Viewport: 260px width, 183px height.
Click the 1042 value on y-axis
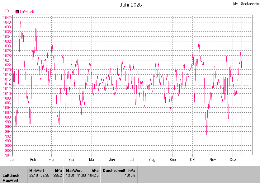[x=7, y=17]
